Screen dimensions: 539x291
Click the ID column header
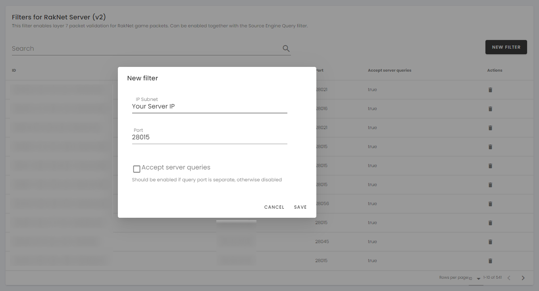coord(14,70)
